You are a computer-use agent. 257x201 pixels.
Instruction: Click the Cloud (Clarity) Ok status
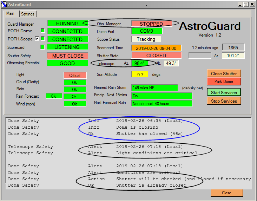[x=75, y=82]
